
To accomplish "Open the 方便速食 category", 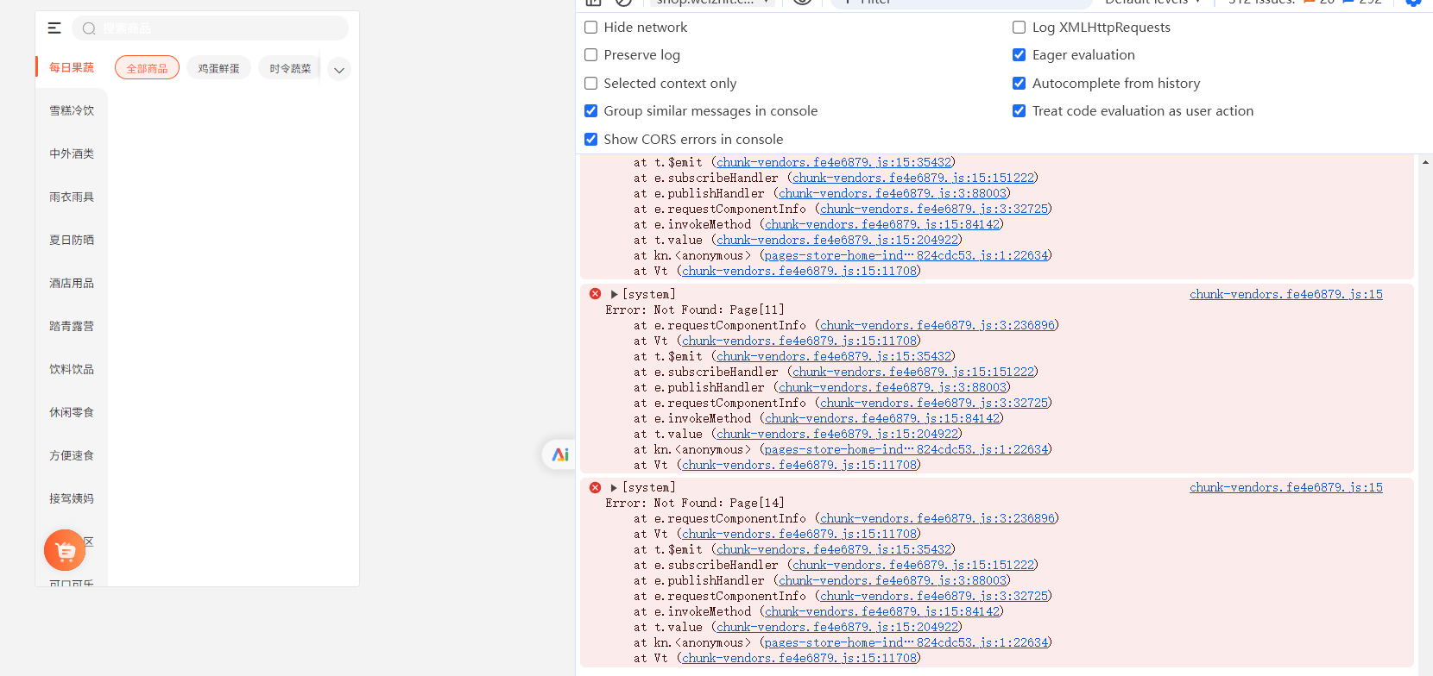I will (72, 455).
